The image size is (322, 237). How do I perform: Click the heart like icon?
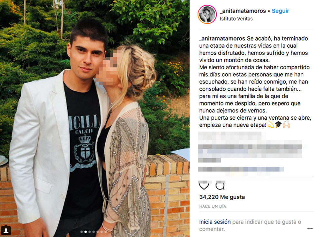pos(204,186)
